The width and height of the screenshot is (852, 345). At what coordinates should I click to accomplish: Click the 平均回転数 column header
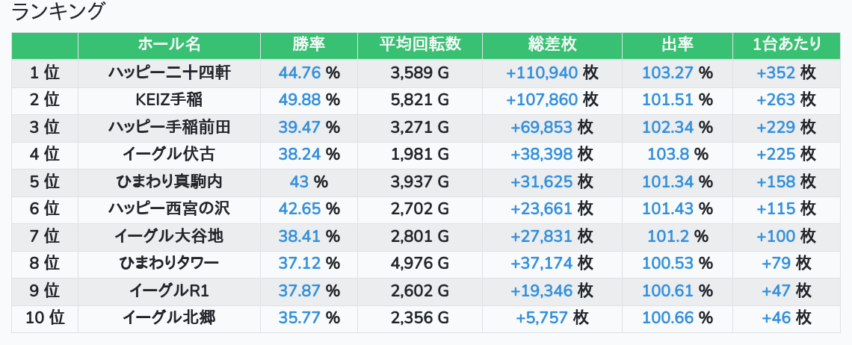click(x=419, y=45)
